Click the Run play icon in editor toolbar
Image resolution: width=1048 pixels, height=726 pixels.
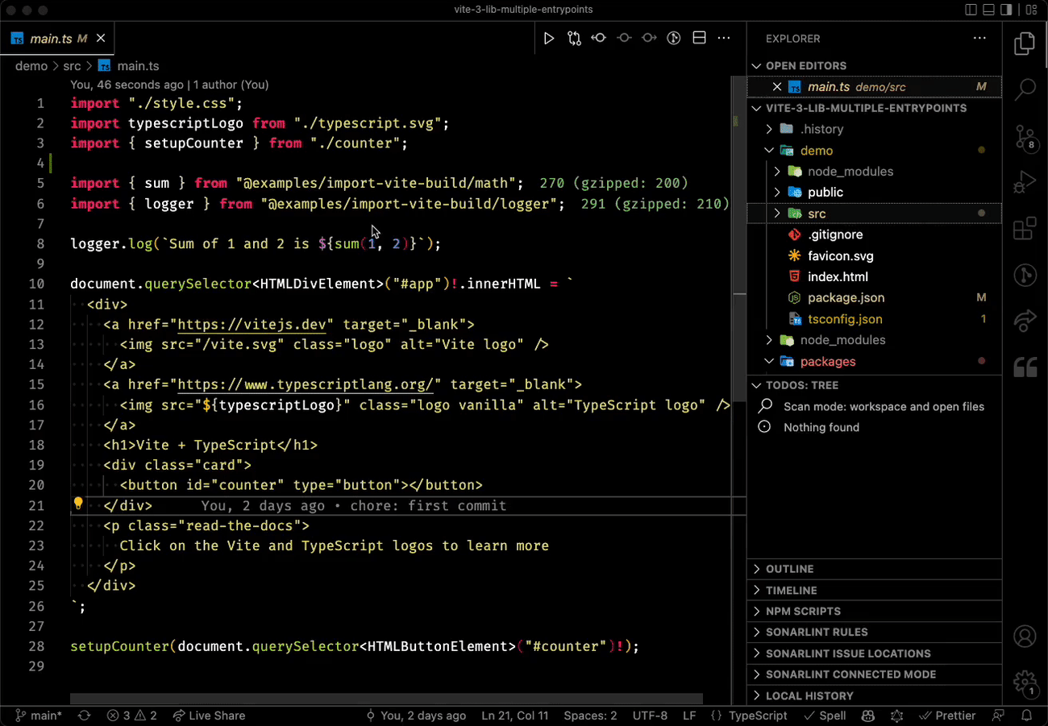pyautogui.click(x=549, y=38)
